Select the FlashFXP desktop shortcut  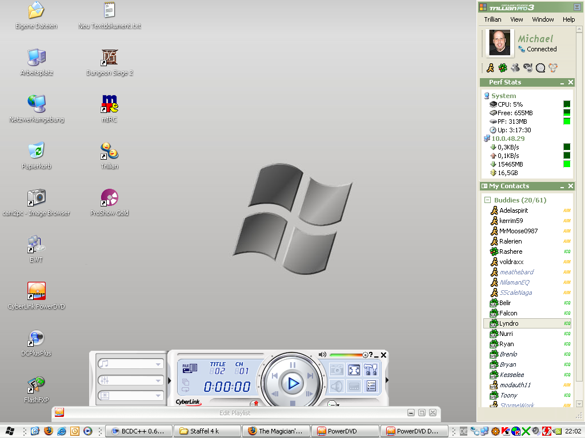[36, 390]
